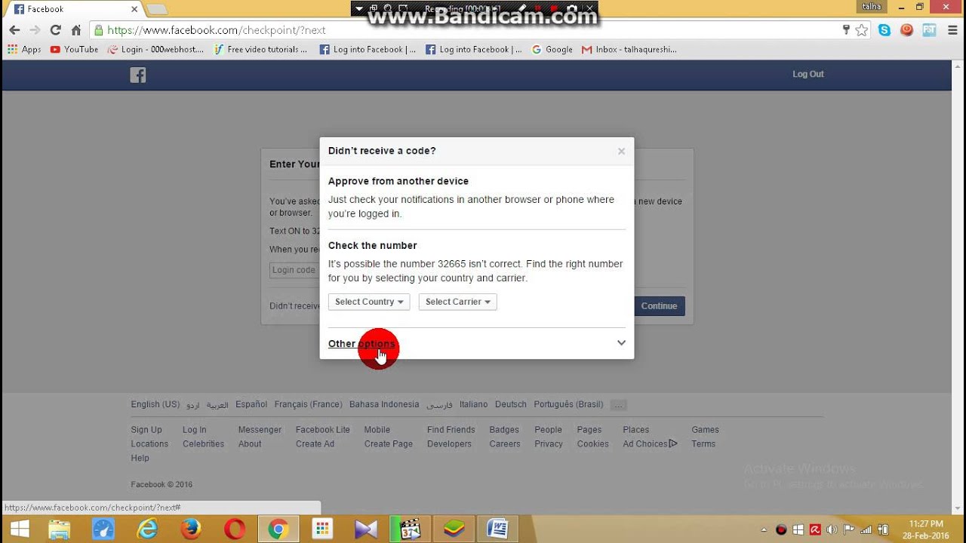Switch language to Deutsch
The image size is (966, 543).
(511, 404)
